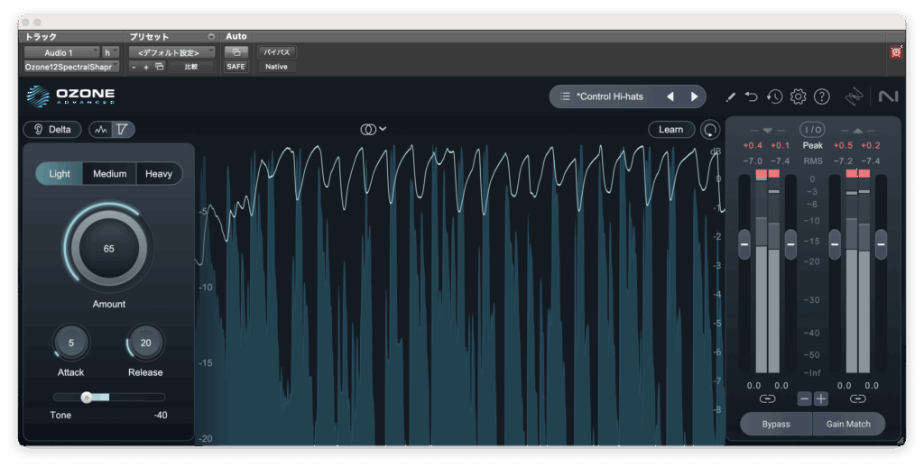Click the Learn button

[x=670, y=130]
